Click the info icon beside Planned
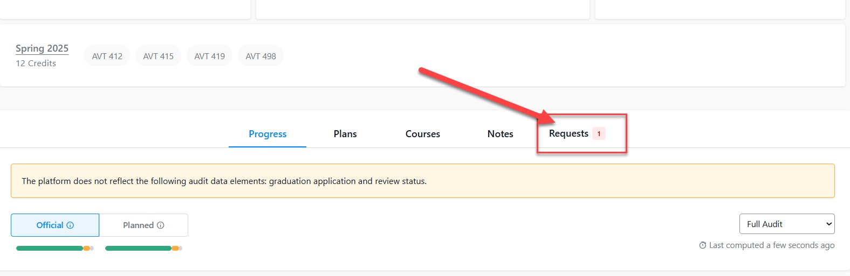The height and width of the screenshot is (276, 850). 160,225
